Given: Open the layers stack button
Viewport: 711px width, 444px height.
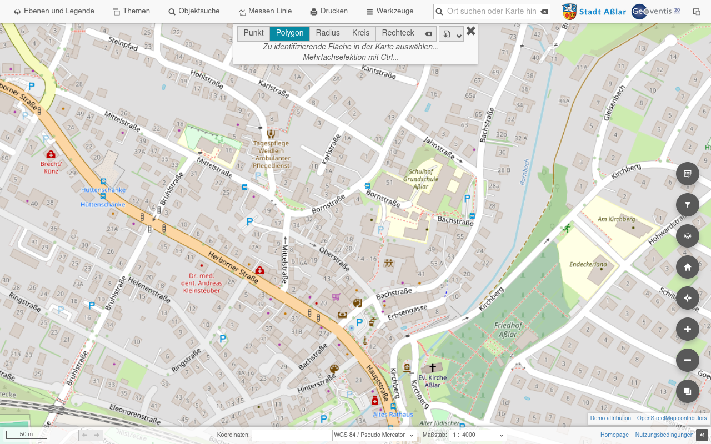Looking at the screenshot, I should click(688, 236).
